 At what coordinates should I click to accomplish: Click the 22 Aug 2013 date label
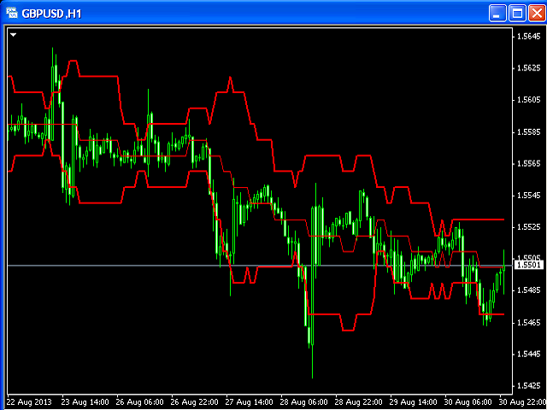point(29,401)
